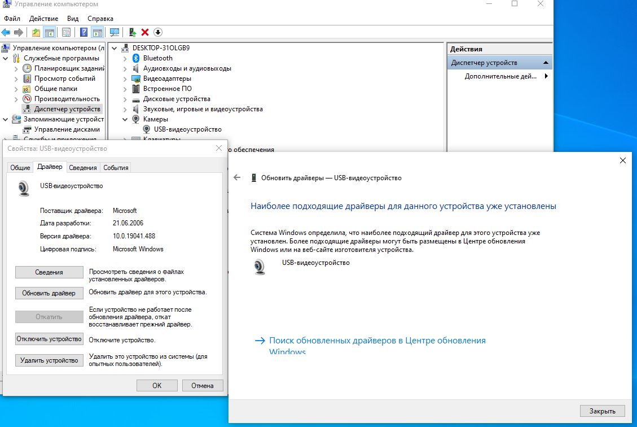The image size is (637, 427).
Task: Click the Scan for hardware changes icon
Action: click(x=116, y=32)
